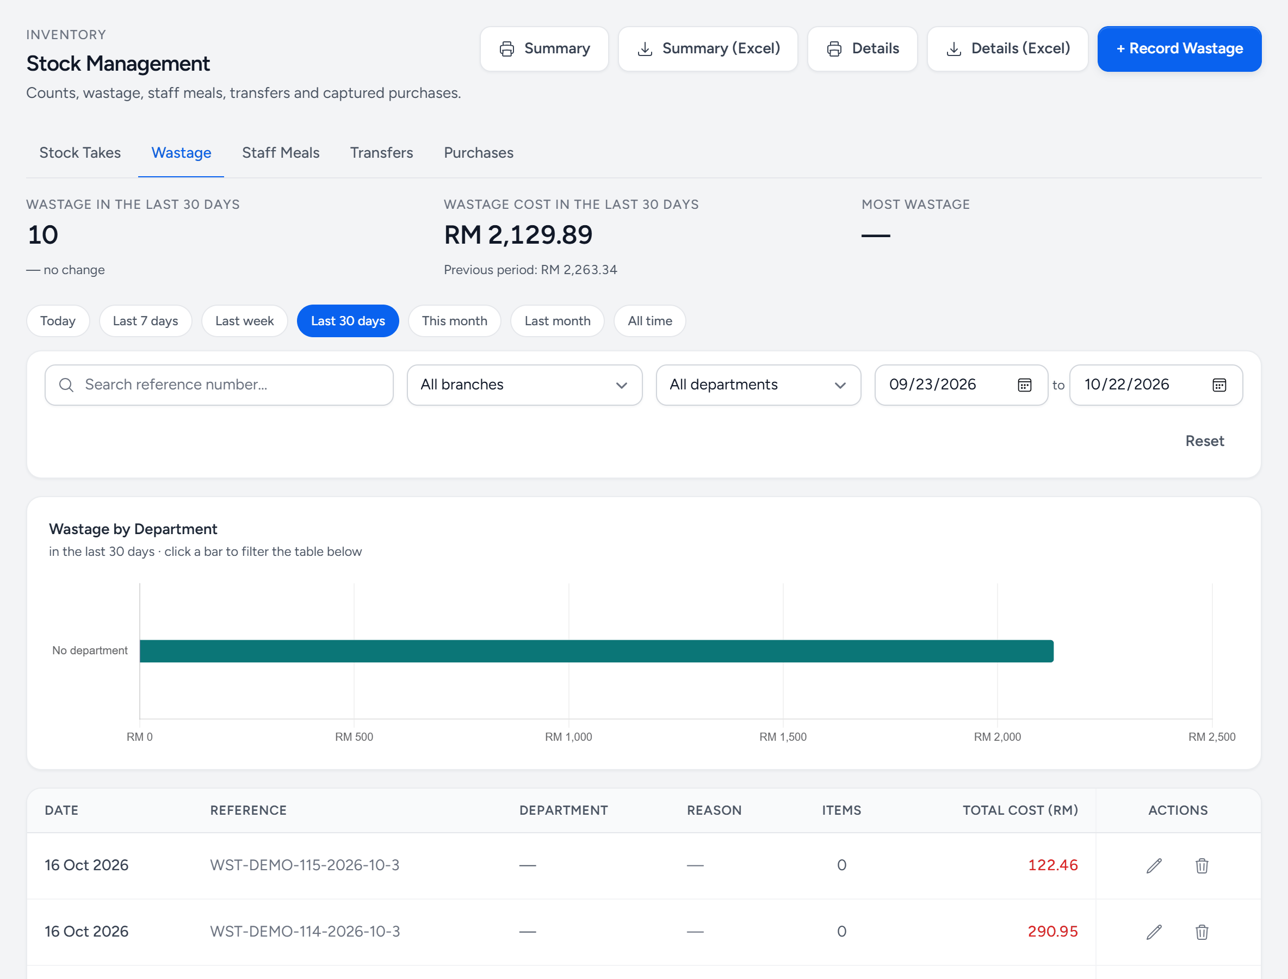1288x979 pixels.
Task: Select This month filter chip
Action: [454, 321]
